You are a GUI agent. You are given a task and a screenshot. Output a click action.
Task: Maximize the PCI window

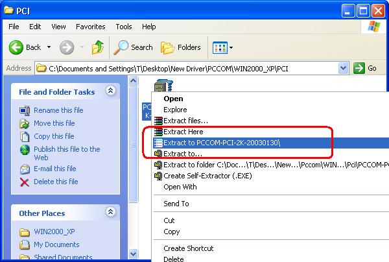(363, 11)
